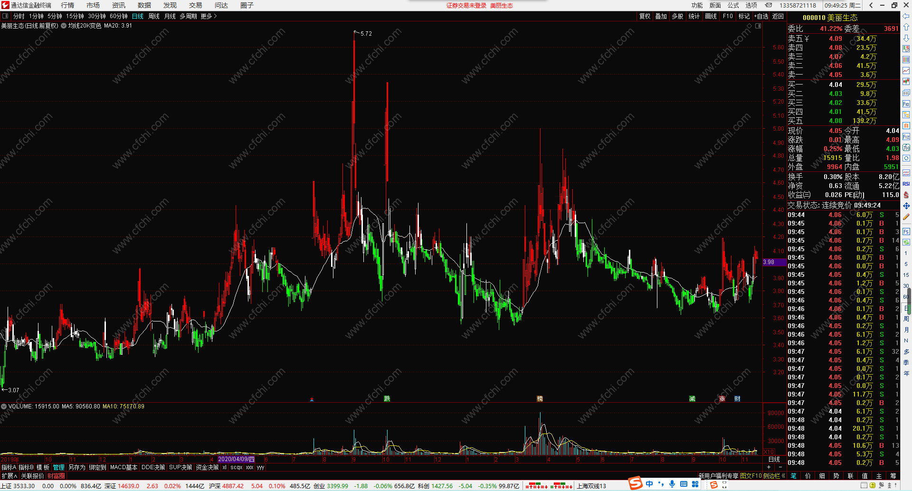Click the up arrow icon in right sidebar

(x=906, y=27)
